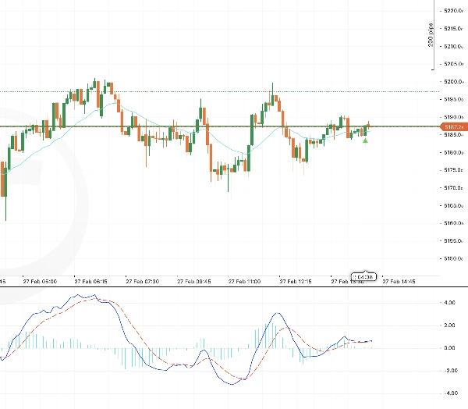
Task: Click the 5220.0 price axis label
Action: point(454,11)
